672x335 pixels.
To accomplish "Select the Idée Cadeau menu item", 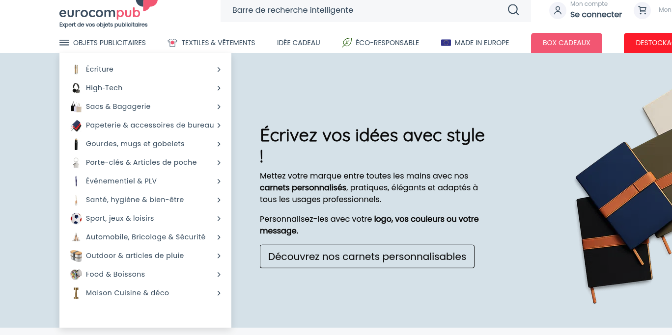I will point(299,43).
